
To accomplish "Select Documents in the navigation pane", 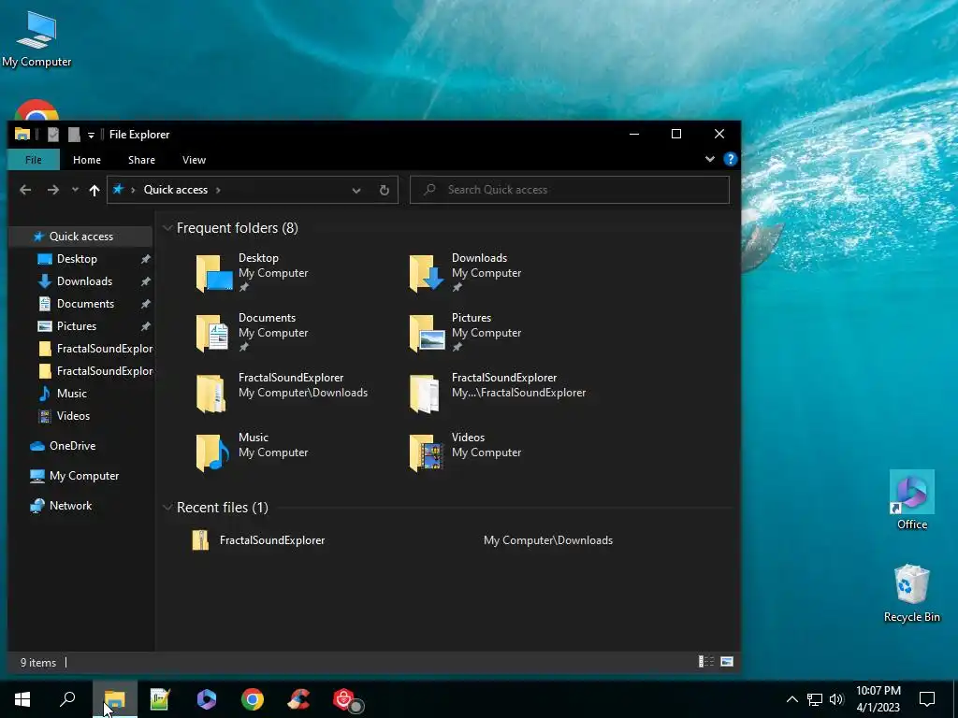I will 85,304.
